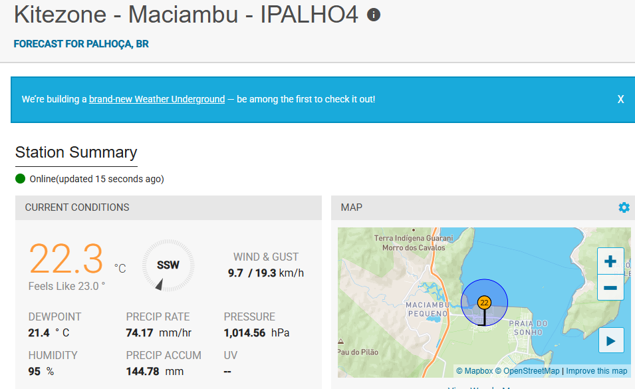Image resolution: width=635 pixels, height=389 pixels.
Task: Dismiss the Weather Underground announcement banner
Action: [x=620, y=98]
